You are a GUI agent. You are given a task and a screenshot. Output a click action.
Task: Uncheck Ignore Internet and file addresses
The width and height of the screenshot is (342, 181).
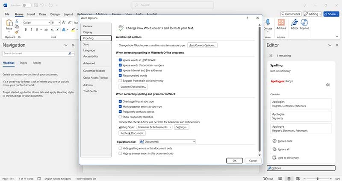coord(120,70)
